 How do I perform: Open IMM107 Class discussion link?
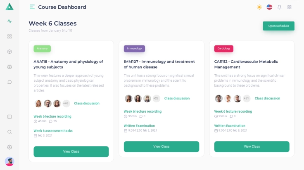(x=177, y=99)
